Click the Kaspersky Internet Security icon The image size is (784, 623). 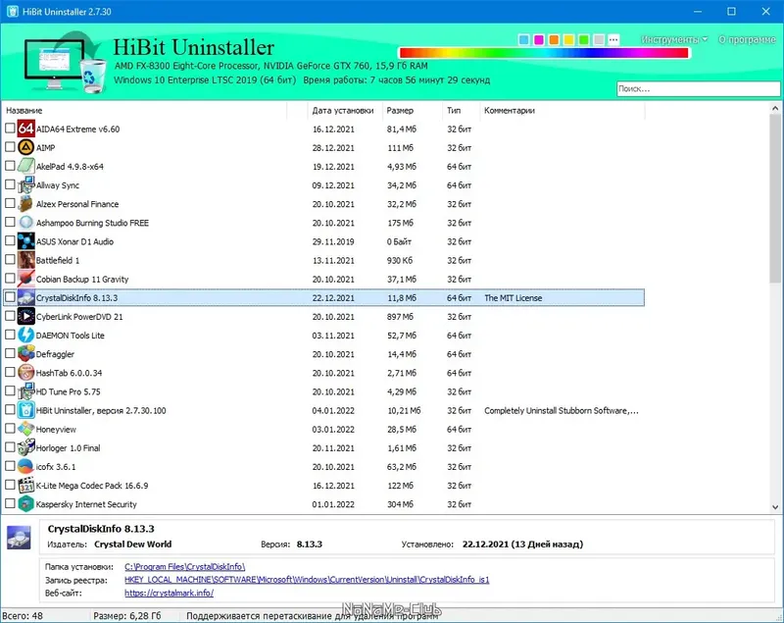26,504
